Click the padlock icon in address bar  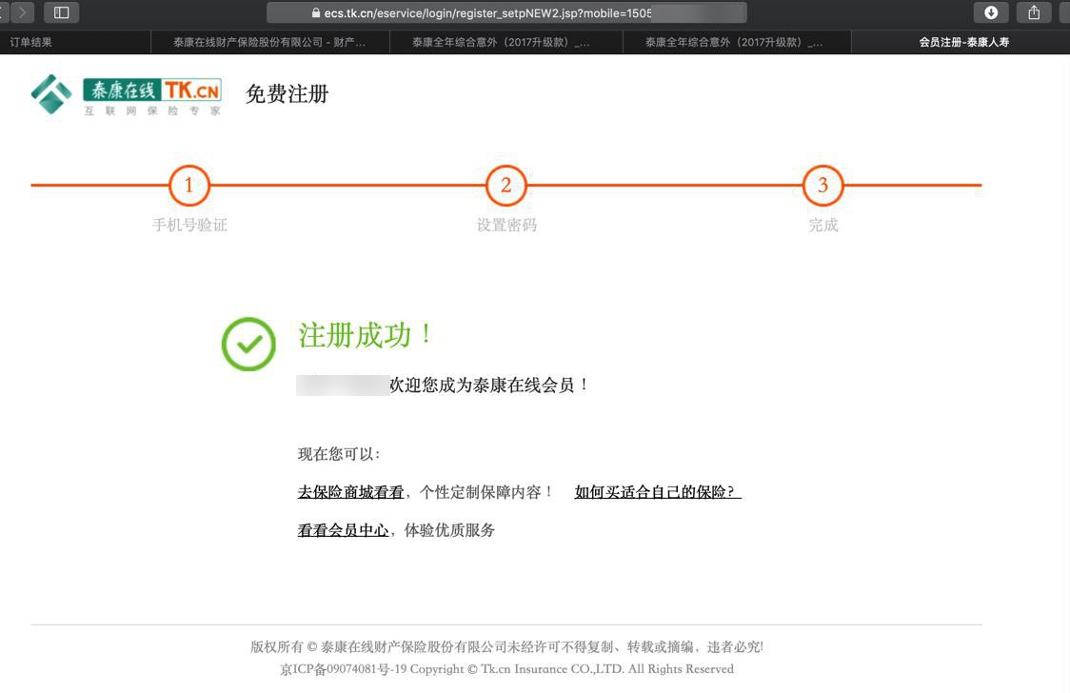click(315, 13)
